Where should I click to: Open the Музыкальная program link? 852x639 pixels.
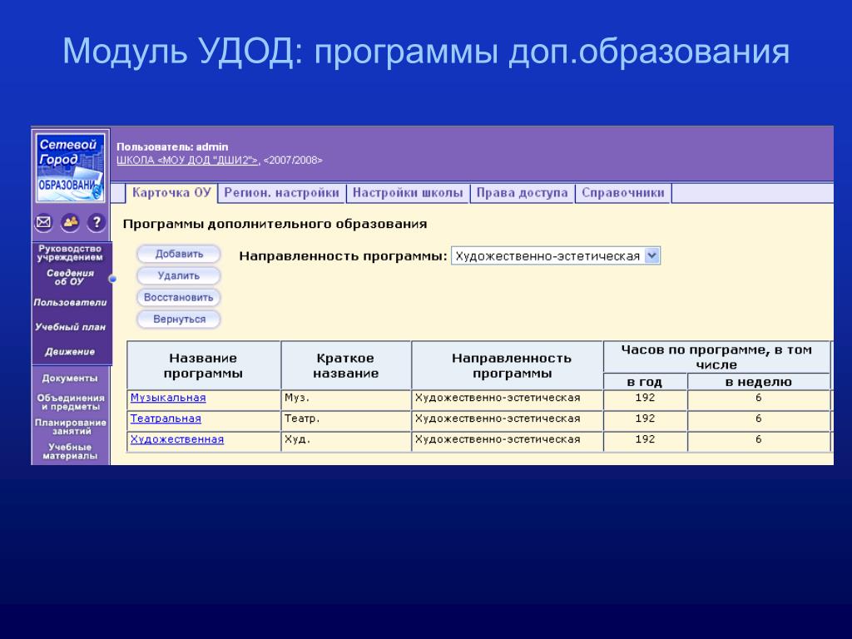click(x=168, y=398)
